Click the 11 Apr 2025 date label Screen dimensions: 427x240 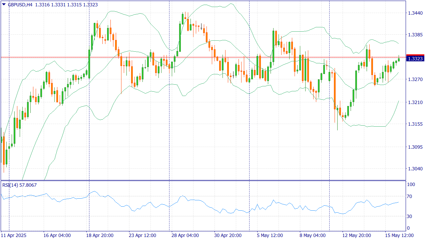14,235
